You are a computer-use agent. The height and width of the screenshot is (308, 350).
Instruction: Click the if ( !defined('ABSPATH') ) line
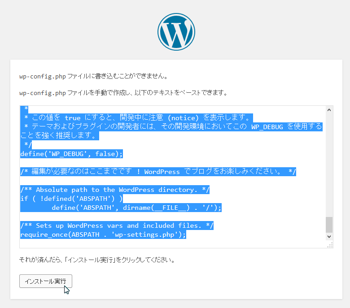click(x=71, y=199)
